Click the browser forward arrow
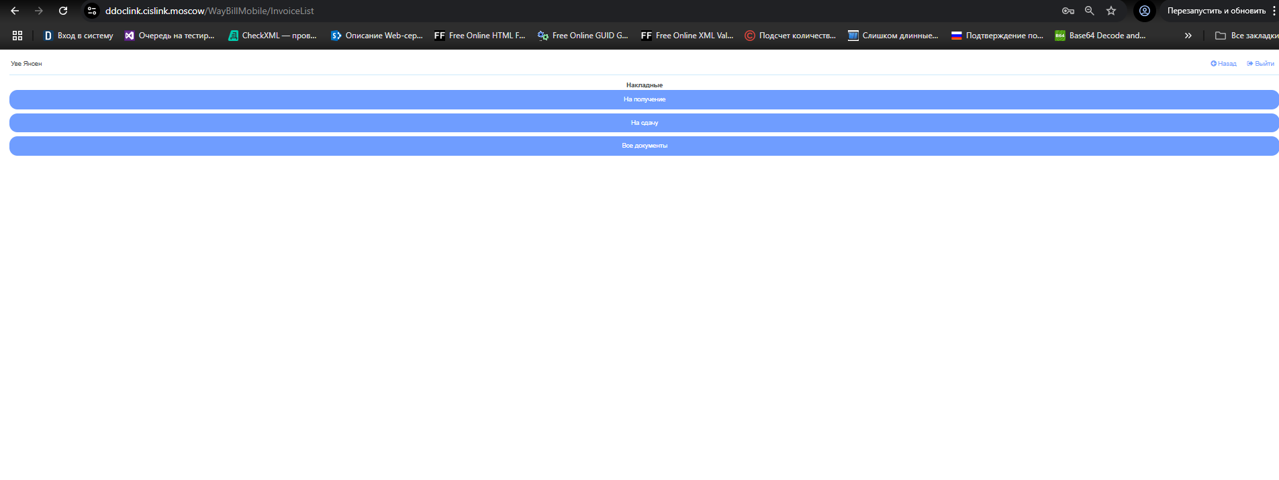Viewport: 1279px width, 480px height. pyautogui.click(x=39, y=11)
